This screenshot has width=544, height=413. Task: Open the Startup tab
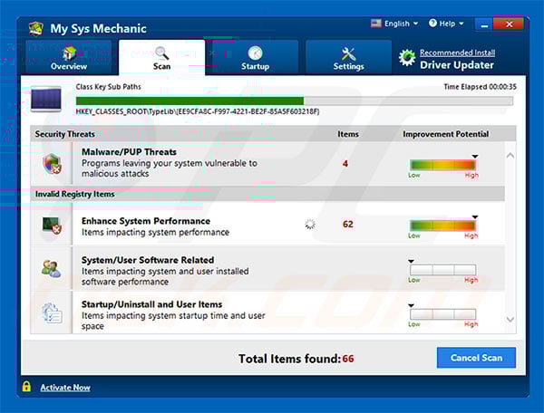point(255,57)
